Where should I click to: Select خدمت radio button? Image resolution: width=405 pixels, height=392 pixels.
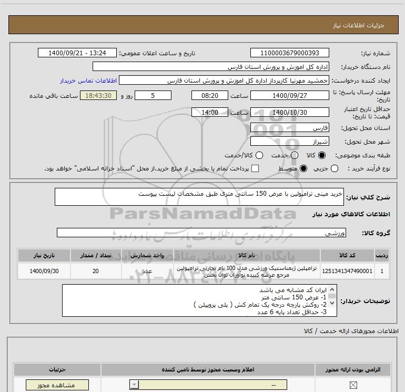coord(295,155)
